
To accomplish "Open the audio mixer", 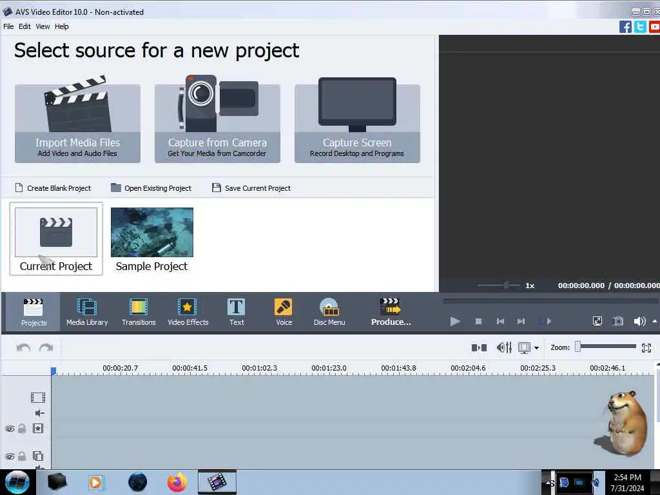I will point(504,347).
